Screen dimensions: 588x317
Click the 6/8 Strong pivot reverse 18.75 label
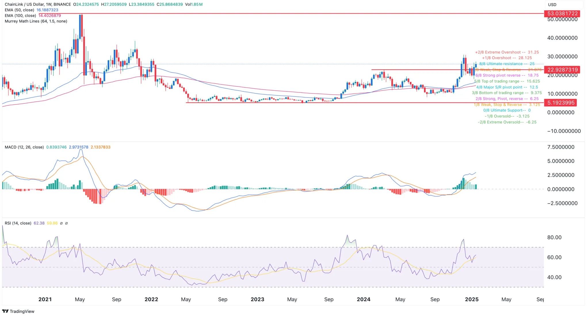click(x=507, y=75)
